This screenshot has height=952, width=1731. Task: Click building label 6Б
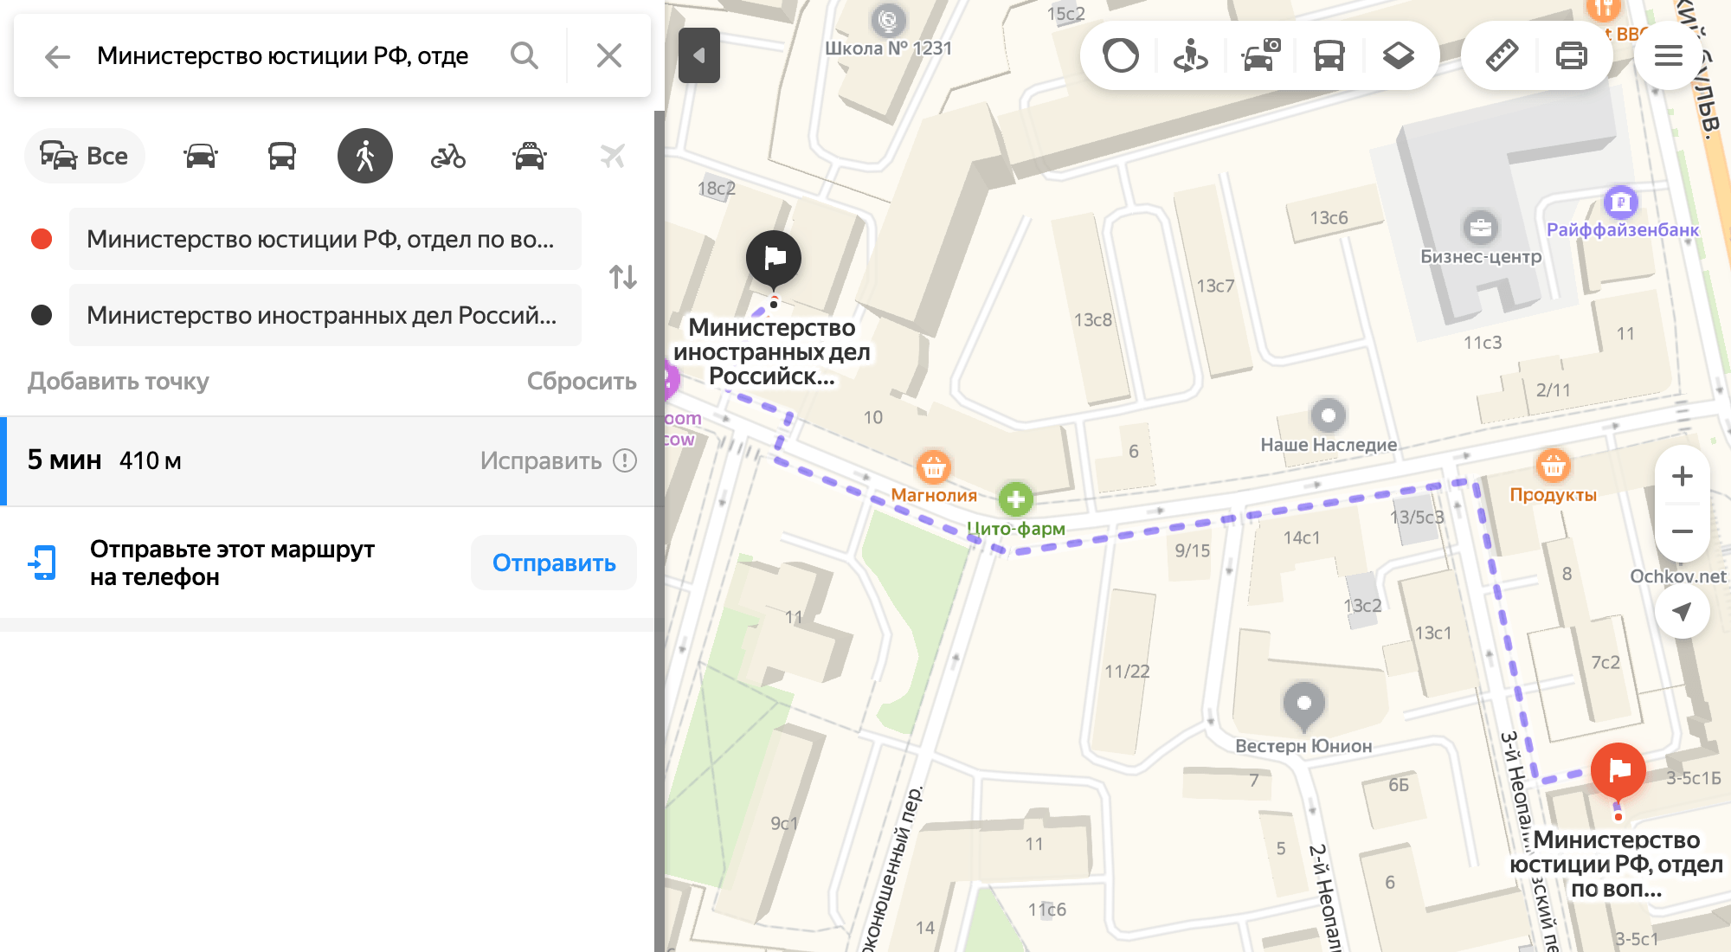click(x=1399, y=785)
